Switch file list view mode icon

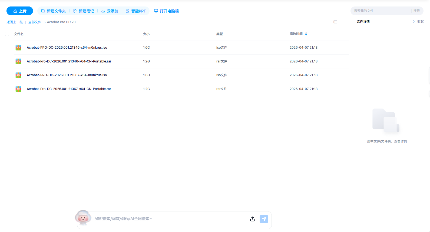(335, 22)
